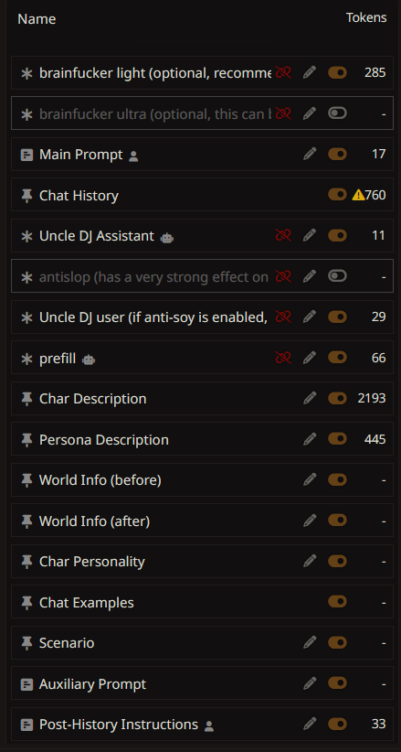This screenshot has height=752, width=401.
Task: Click the unlink icon for Uncle DJ Assistant
Action: click(x=283, y=235)
